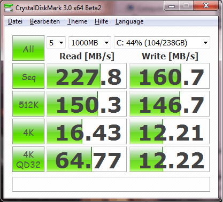Image resolution: width=223 pixels, height=202 pixels.
Task: Close the CrystalDiskMark window
Action: click(206, 6)
